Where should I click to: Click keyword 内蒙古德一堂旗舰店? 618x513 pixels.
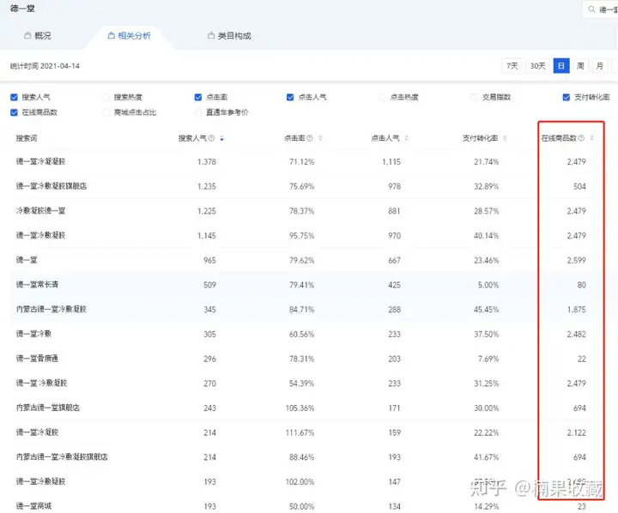[48, 407]
